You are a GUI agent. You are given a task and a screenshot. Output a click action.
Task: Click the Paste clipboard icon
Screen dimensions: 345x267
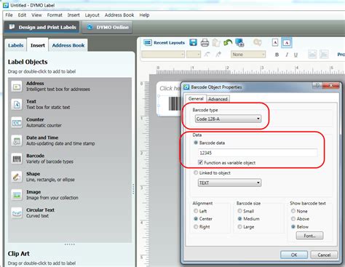[216, 43]
